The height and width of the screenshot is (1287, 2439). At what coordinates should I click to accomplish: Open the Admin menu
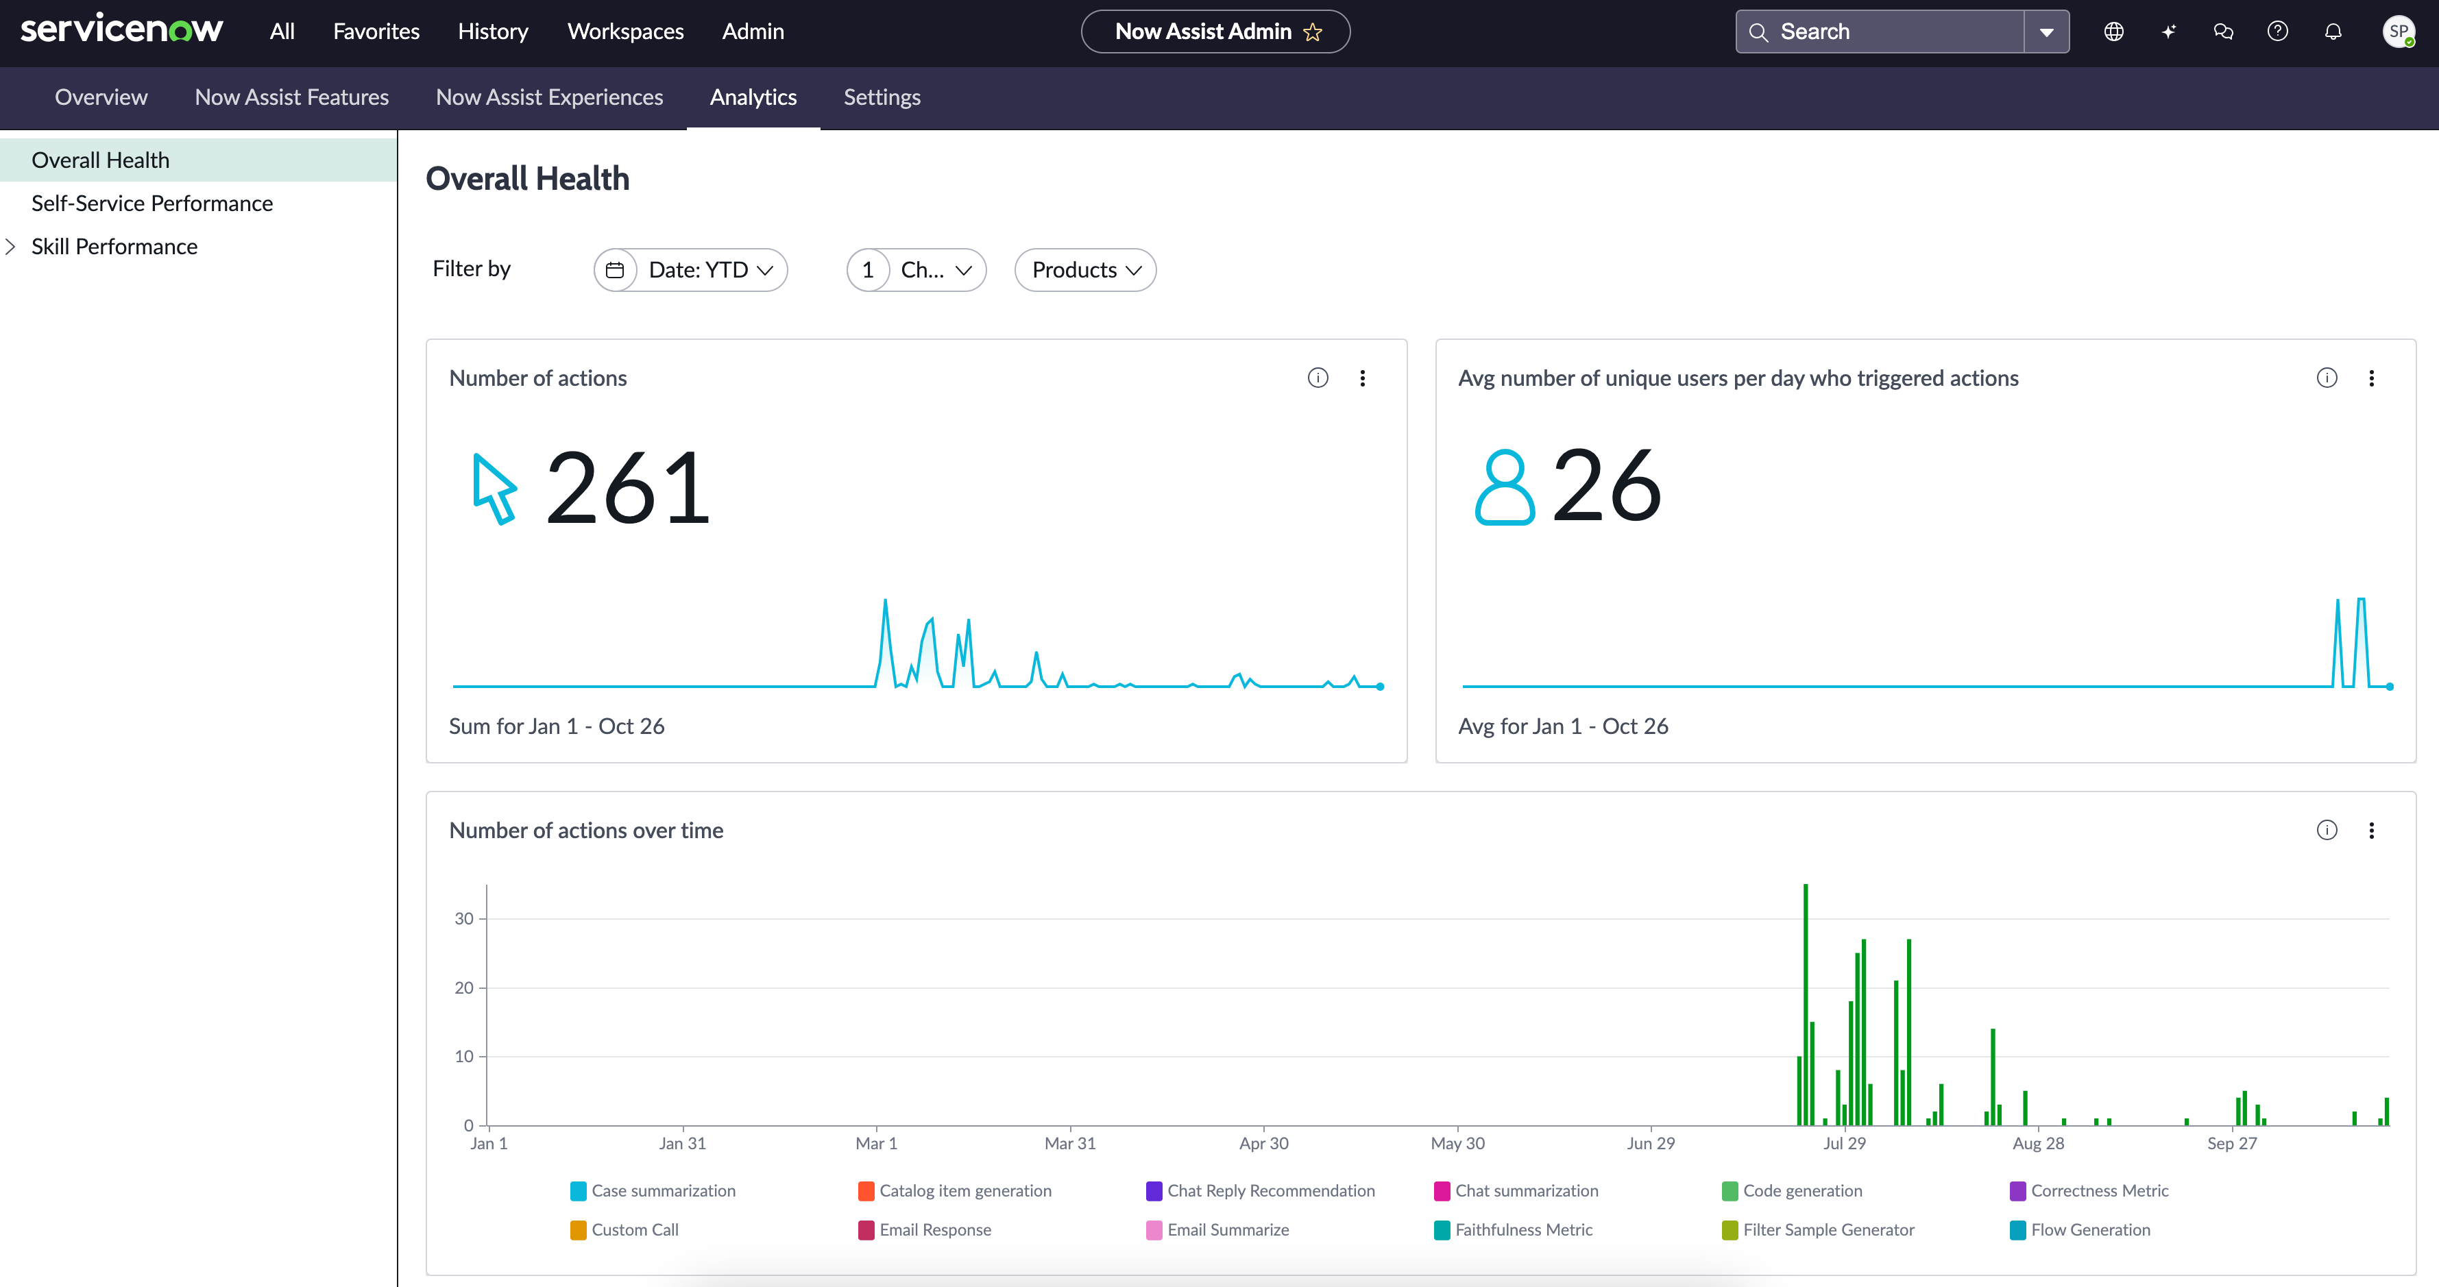coord(753,32)
